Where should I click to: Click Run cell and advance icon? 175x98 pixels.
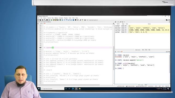click(56, 20)
